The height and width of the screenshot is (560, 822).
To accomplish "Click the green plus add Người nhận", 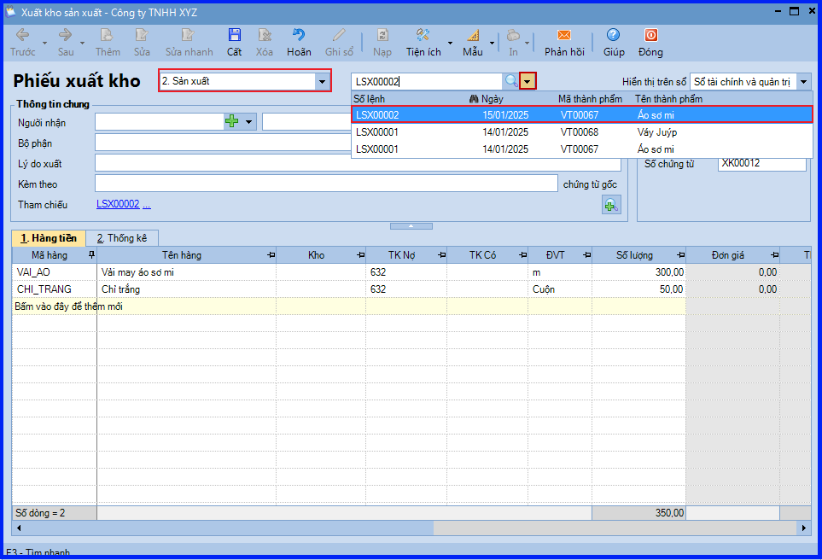I will pos(231,122).
